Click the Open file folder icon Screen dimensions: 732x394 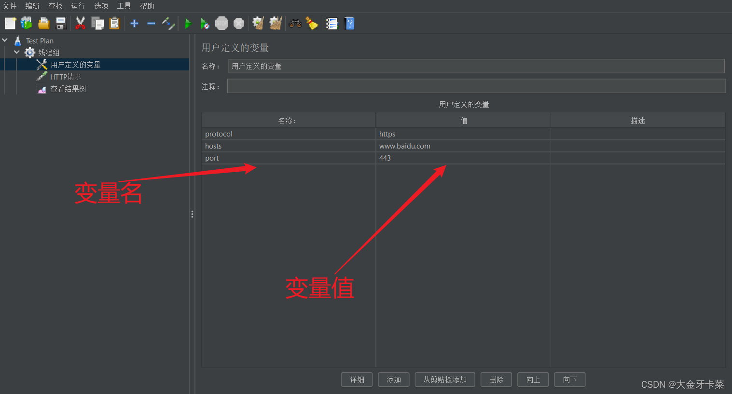(44, 23)
